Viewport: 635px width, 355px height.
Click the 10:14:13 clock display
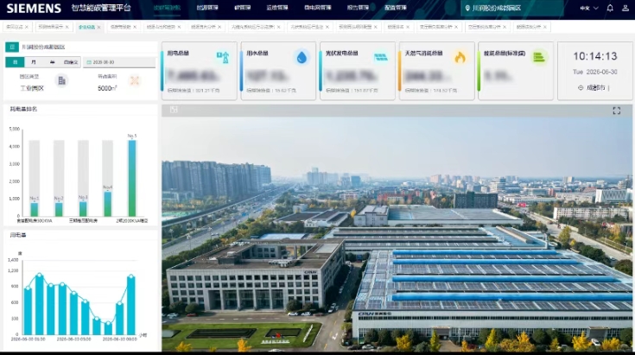[595, 56]
